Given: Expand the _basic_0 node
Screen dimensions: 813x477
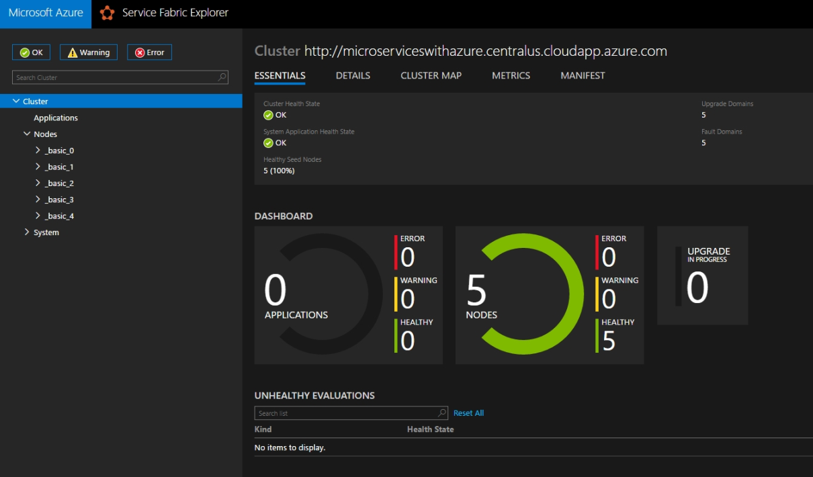Looking at the screenshot, I should (x=38, y=150).
